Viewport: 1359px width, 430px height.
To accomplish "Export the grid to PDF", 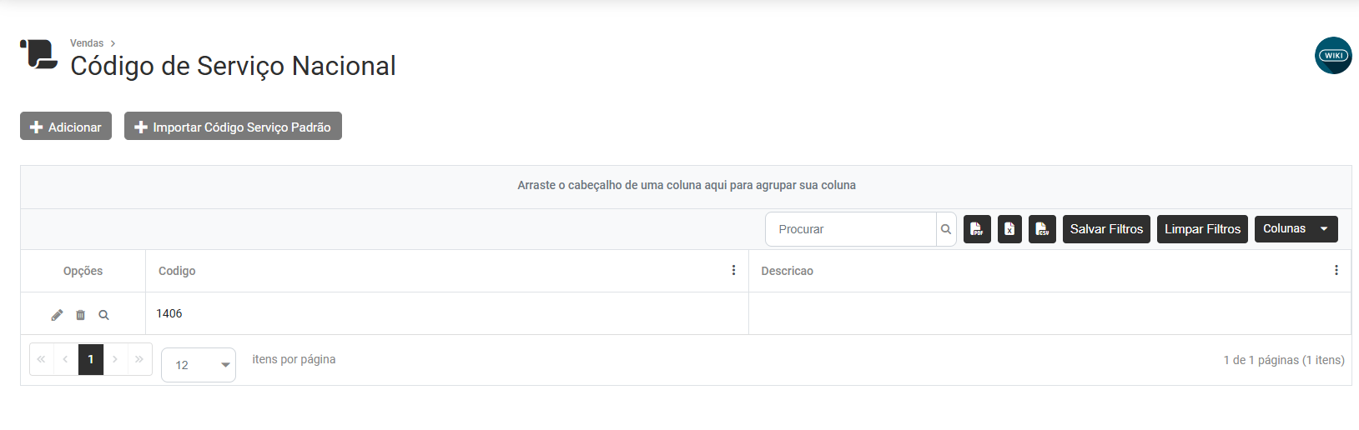I will coord(977,229).
